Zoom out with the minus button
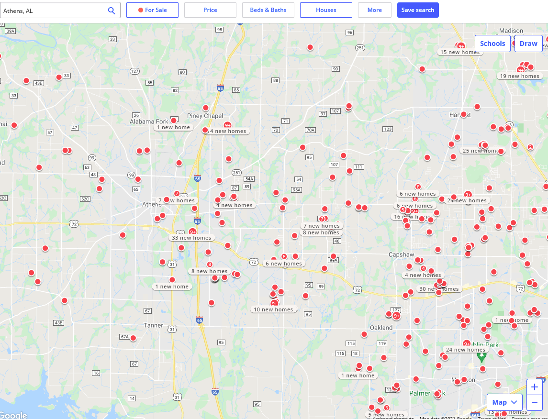548x419 pixels. (x=535, y=403)
